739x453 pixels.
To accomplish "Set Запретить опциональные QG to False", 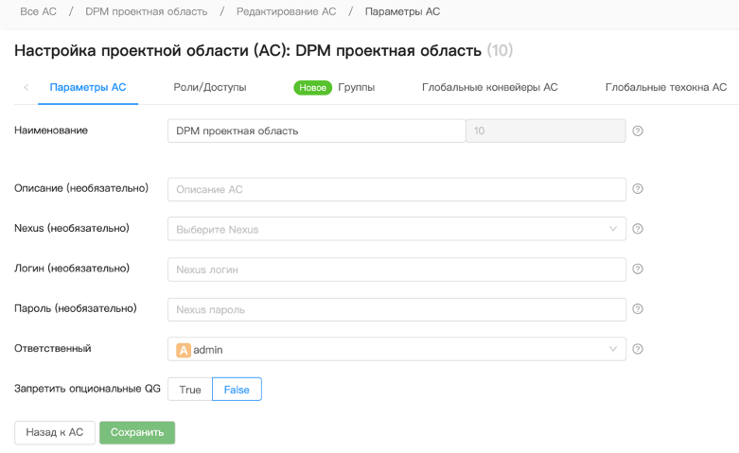I will [x=237, y=390].
